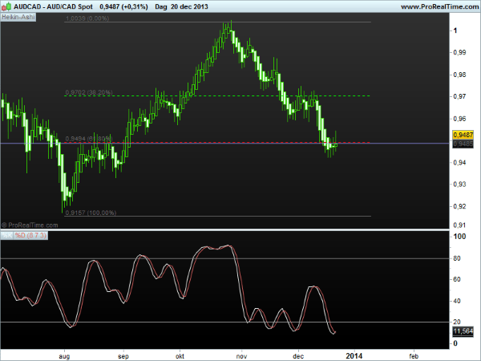Click the 11,564 stochastic value tag
481x361 pixels.
click(x=463, y=331)
